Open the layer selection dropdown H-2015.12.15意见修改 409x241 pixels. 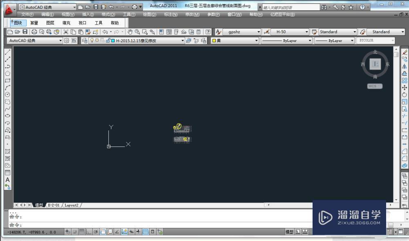(x=183, y=40)
